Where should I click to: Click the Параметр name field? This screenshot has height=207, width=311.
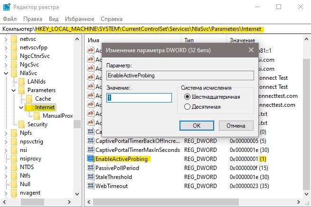coord(180,75)
